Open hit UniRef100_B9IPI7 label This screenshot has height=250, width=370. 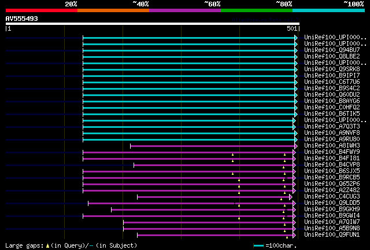coord(332,75)
